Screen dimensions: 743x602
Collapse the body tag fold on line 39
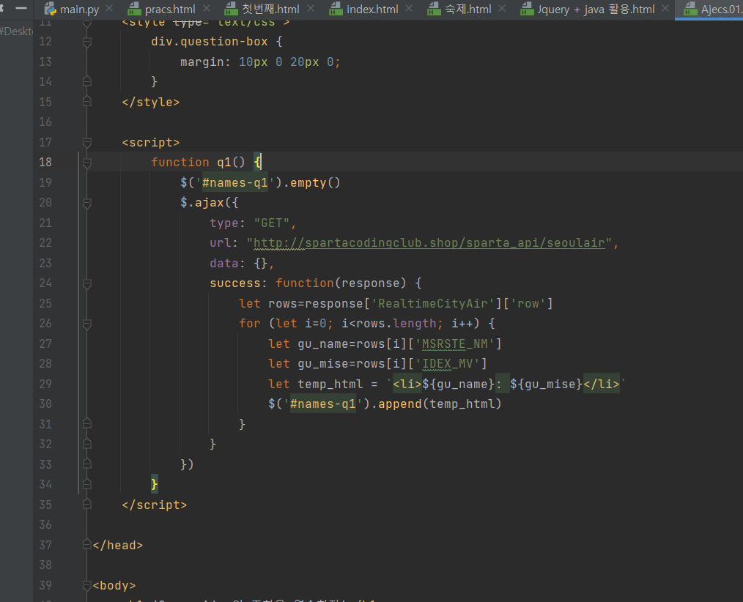(87, 585)
